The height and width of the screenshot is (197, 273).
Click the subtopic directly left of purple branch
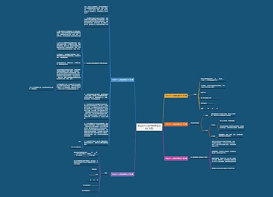[x=105, y=173]
